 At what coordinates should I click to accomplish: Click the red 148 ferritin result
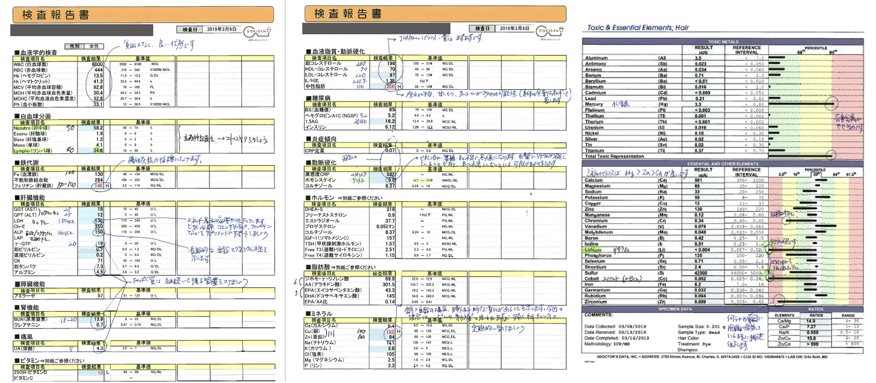tap(99, 186)
